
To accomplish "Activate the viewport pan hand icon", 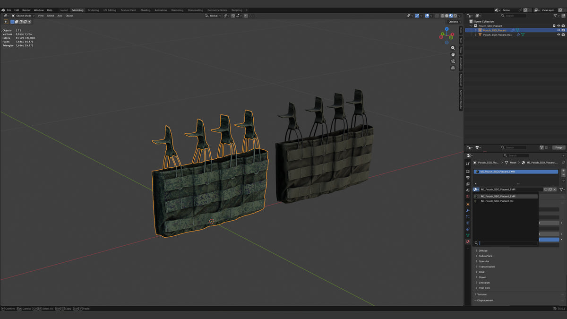I will [453, 54].
